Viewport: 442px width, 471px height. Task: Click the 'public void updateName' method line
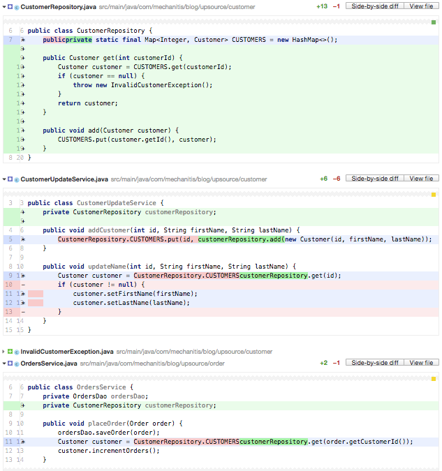tap(169, 267)
